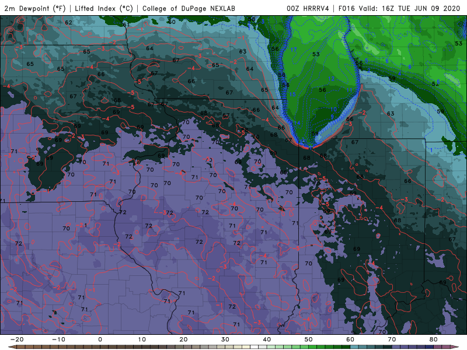
Task: Click the right arrow end of the color bar
Action: tap(456, 347)
